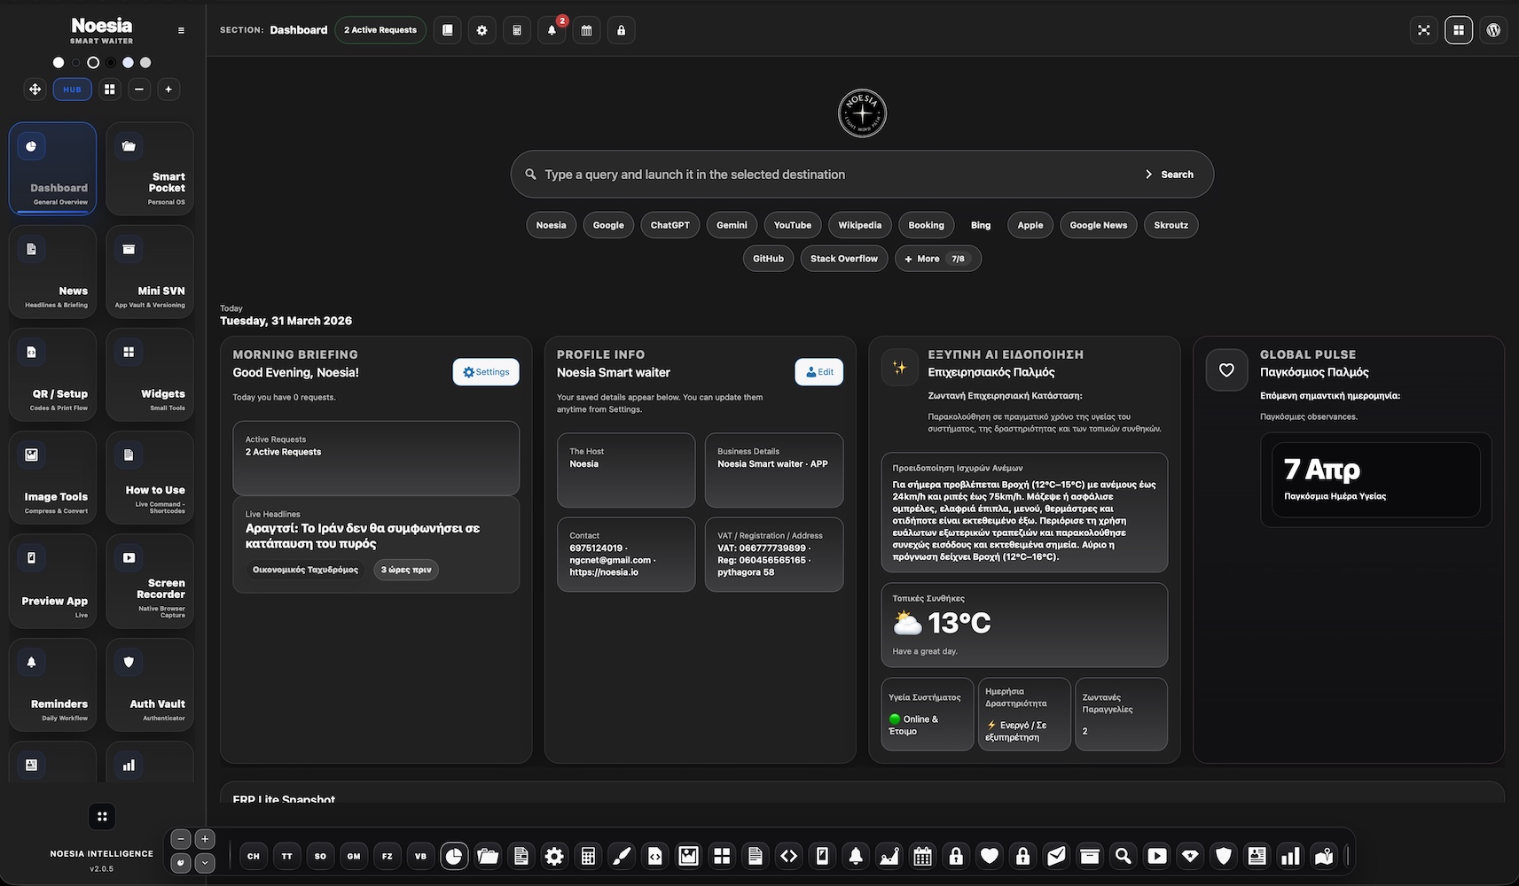This screenshot has height=886, width=1519.
Task: Open QR / Setup sidebar tile
Action: click(52, 375)
